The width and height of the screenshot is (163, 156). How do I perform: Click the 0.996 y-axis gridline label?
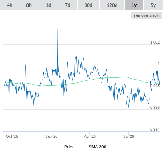point(155,107)
